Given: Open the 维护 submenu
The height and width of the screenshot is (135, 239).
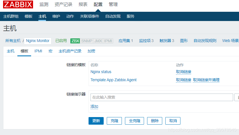Looking at the screenshot, I should 56,16.
